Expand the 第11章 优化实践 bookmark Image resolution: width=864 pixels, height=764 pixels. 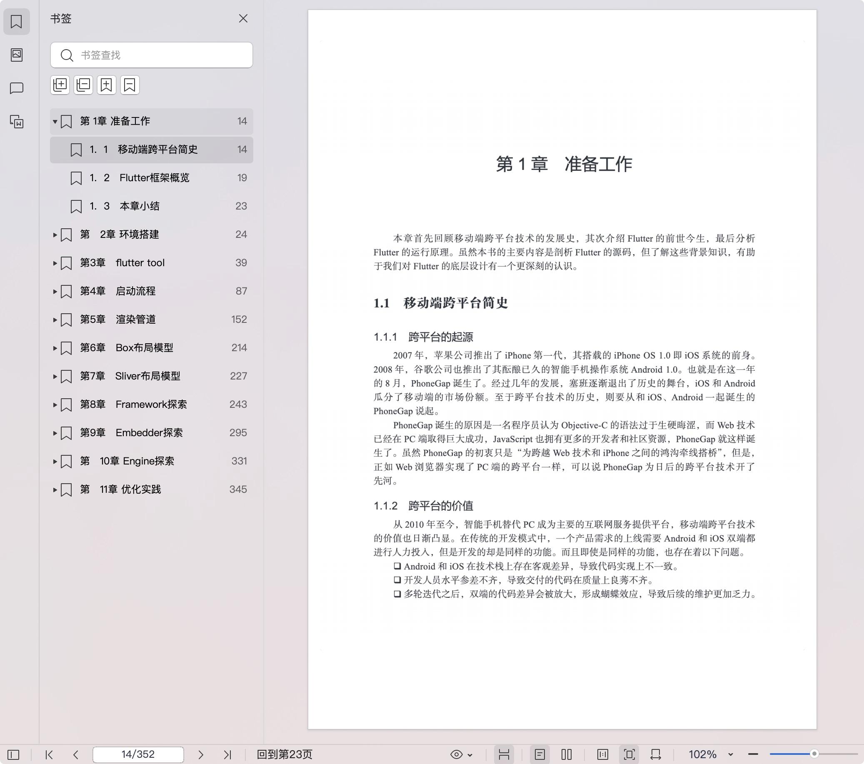pos(55,490)
